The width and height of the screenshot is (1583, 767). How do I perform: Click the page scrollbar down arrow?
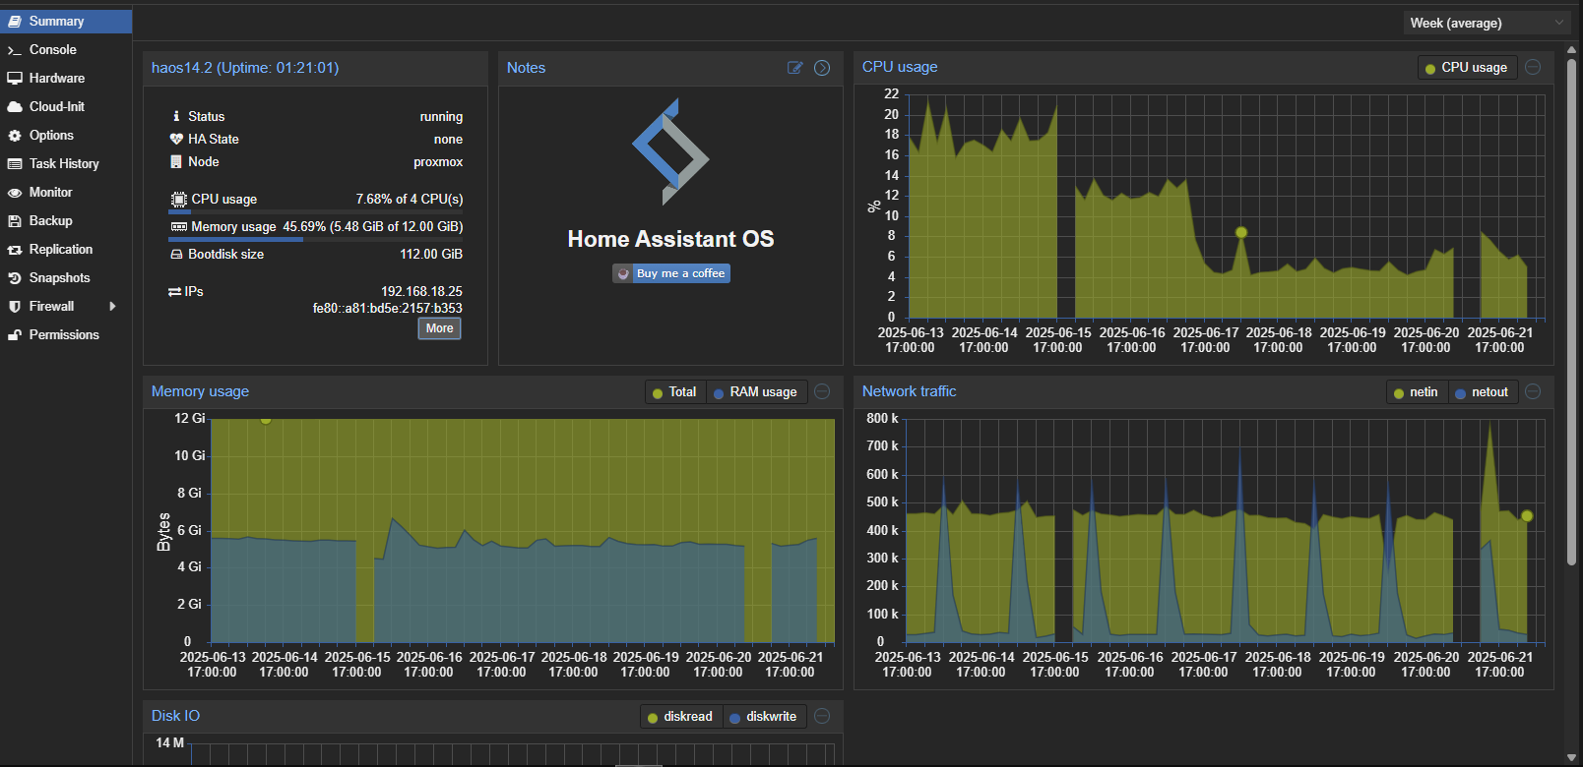(x=1571, y=757)
